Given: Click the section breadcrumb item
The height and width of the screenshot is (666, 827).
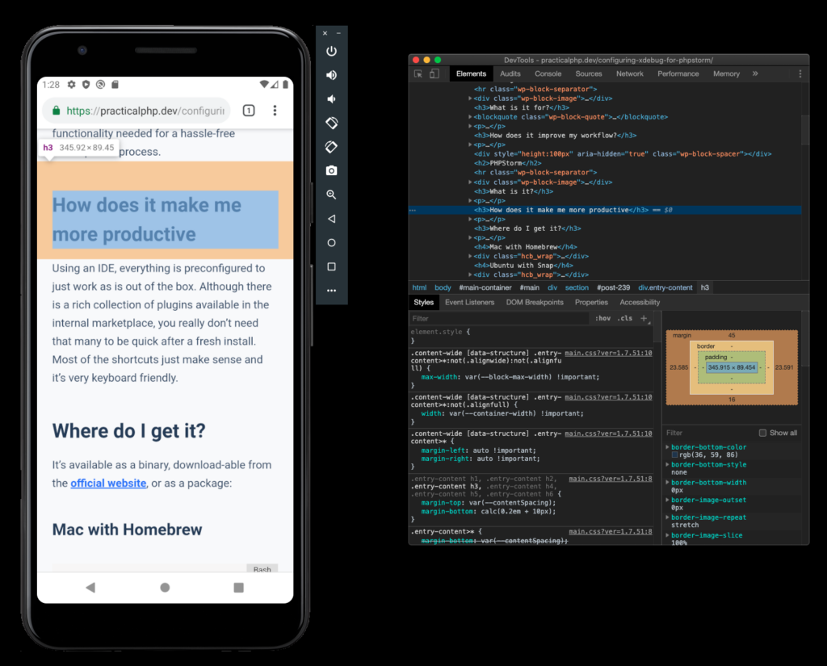Looking at the screenshot, I should (x=577, y=287).
